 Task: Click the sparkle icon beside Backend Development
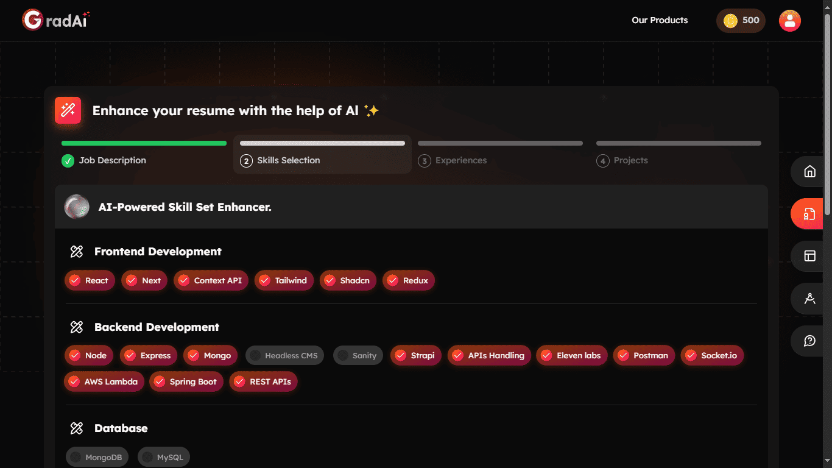(x=76, y=327)
